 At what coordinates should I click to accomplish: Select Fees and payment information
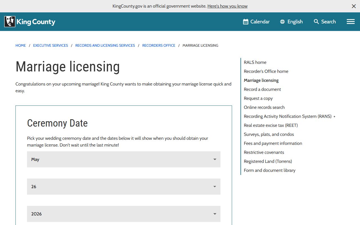pos(273,143)
